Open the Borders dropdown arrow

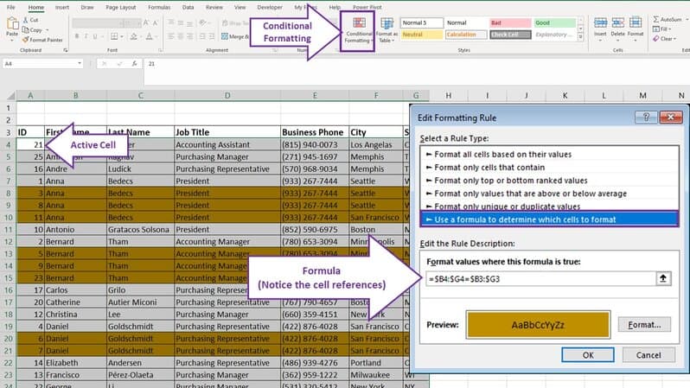121,36
